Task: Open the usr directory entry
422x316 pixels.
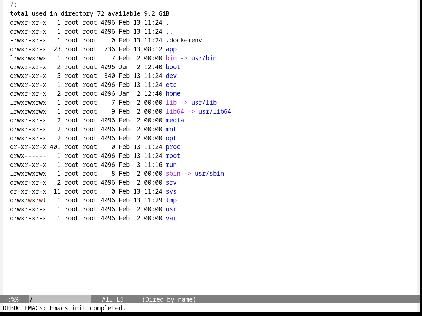Action: (171, 209)
